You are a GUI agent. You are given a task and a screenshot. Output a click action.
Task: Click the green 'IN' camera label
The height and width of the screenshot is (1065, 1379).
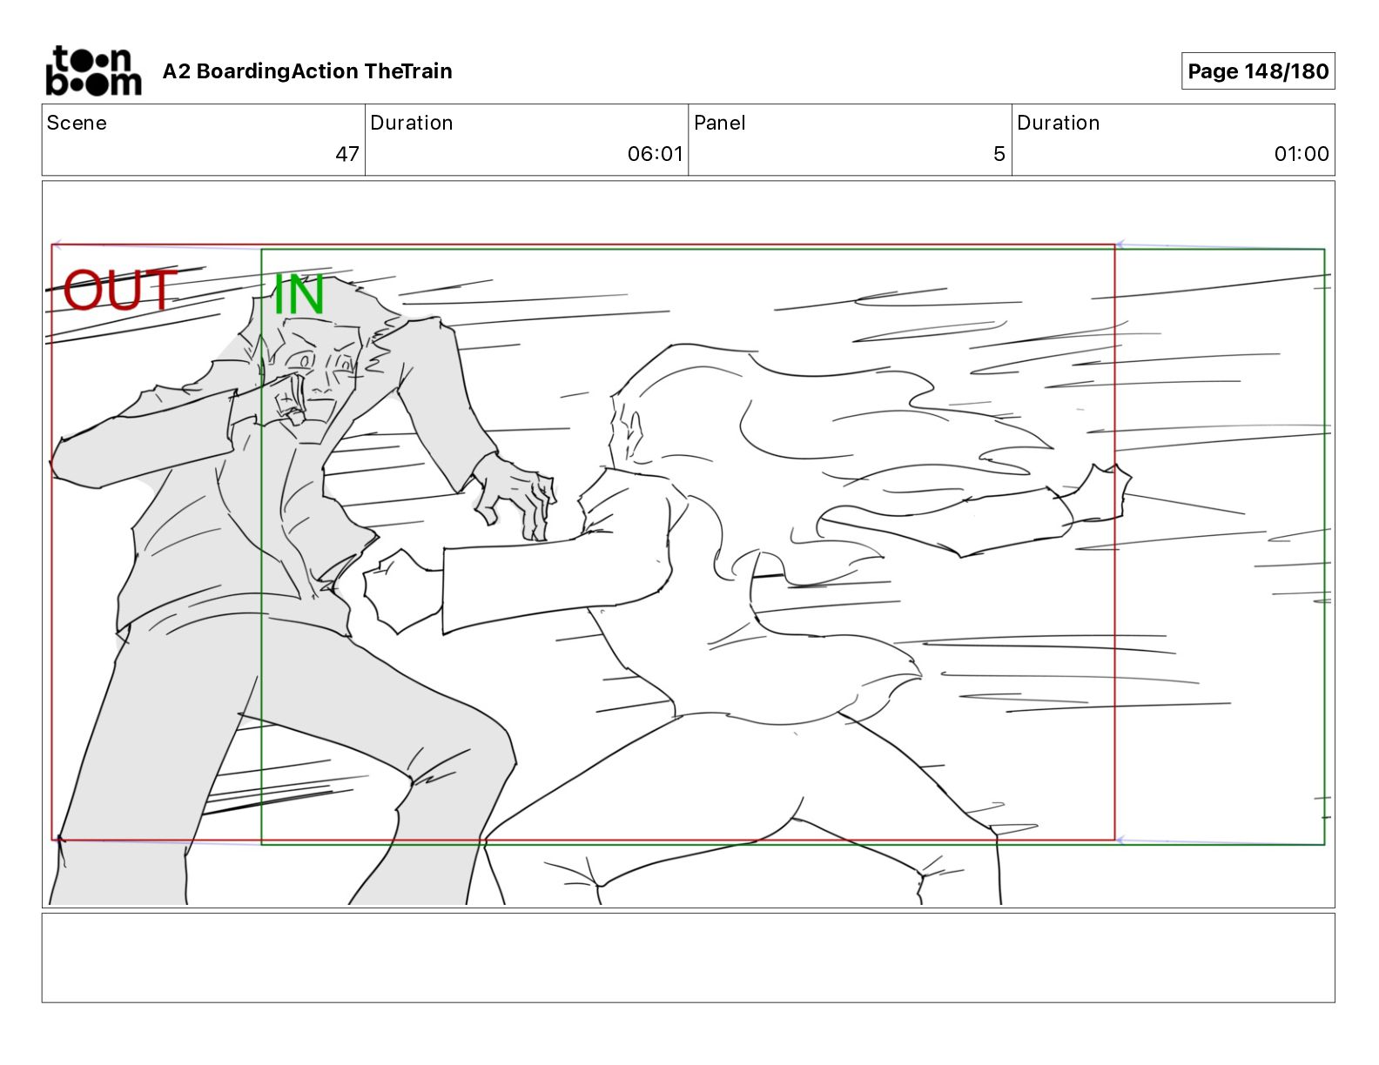(299, 295)
